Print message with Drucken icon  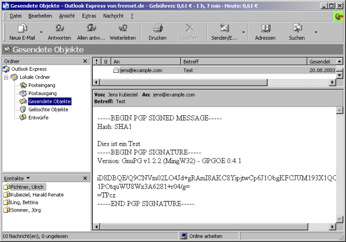click(x=157, y=28)
